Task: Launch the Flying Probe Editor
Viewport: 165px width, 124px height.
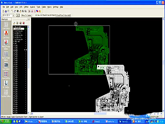Action: tap(6, 45)
